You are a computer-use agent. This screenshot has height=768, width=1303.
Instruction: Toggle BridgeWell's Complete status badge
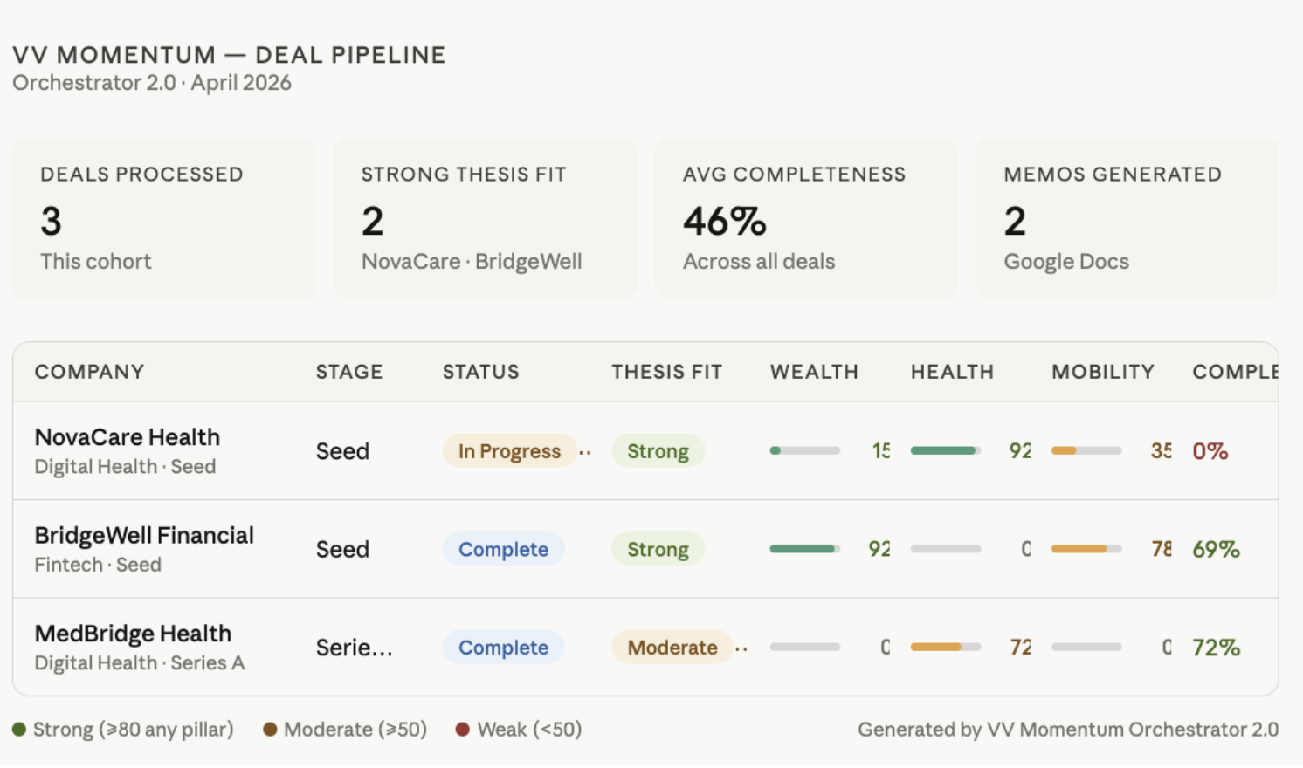point(503,549)
